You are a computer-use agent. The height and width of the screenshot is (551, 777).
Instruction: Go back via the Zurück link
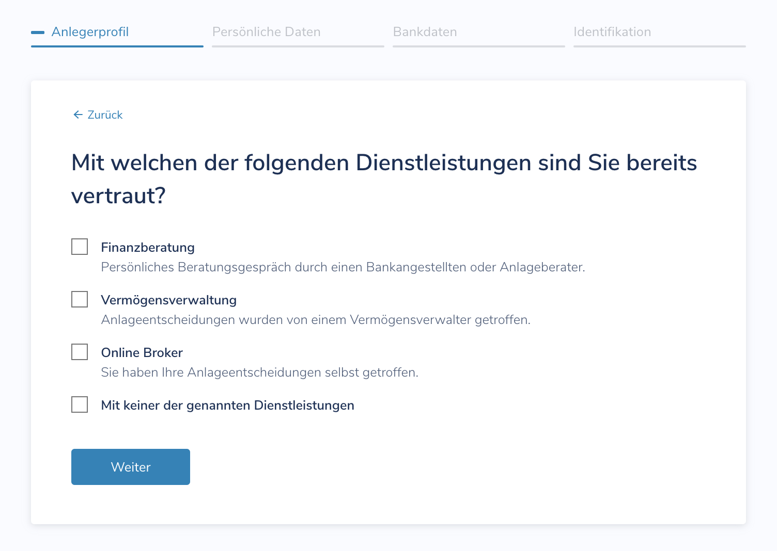pos(98,115)
